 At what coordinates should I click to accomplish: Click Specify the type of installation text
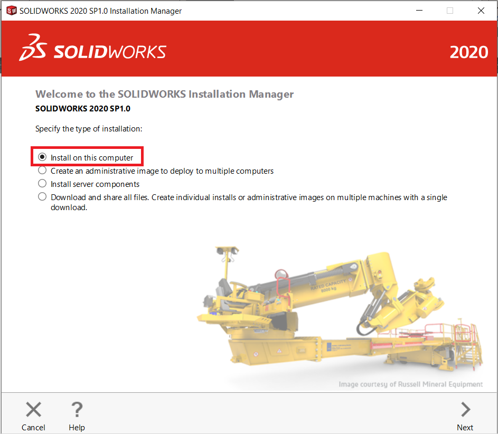[x=89, y=129]
